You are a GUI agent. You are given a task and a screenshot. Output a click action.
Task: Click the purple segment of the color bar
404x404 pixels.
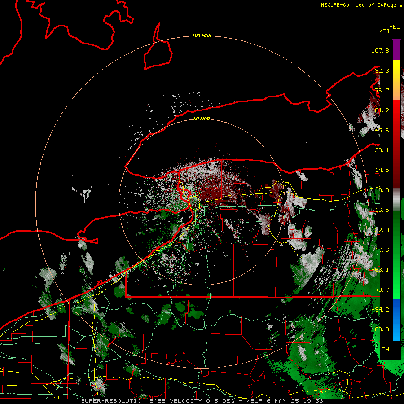(396, 50)
